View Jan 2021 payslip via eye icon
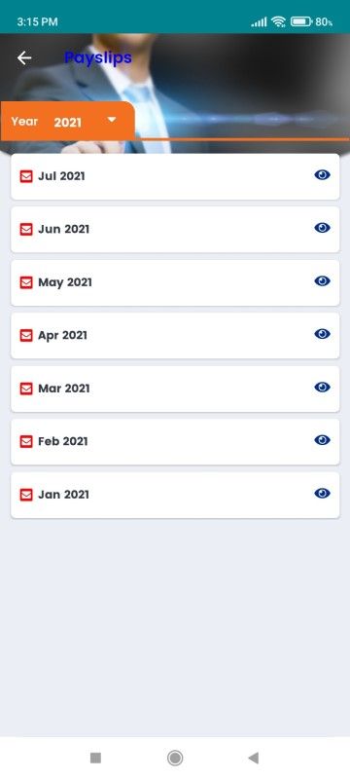 pyautogui.click(x=322, y=494)
